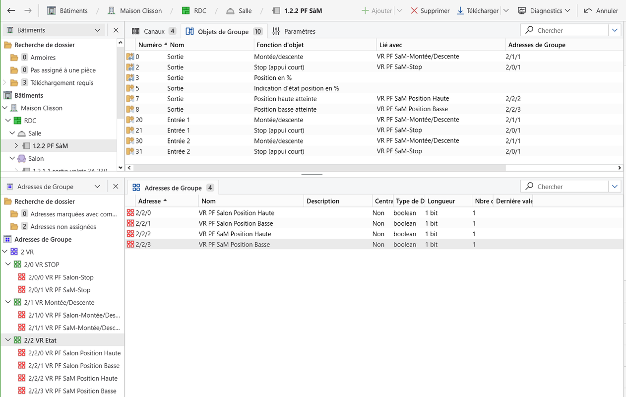
Task: Open the Maison Clisson breadcrumb
Action: coord(134,10)
